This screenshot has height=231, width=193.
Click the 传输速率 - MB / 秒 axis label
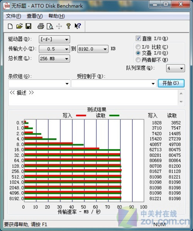tap(79, 212)
